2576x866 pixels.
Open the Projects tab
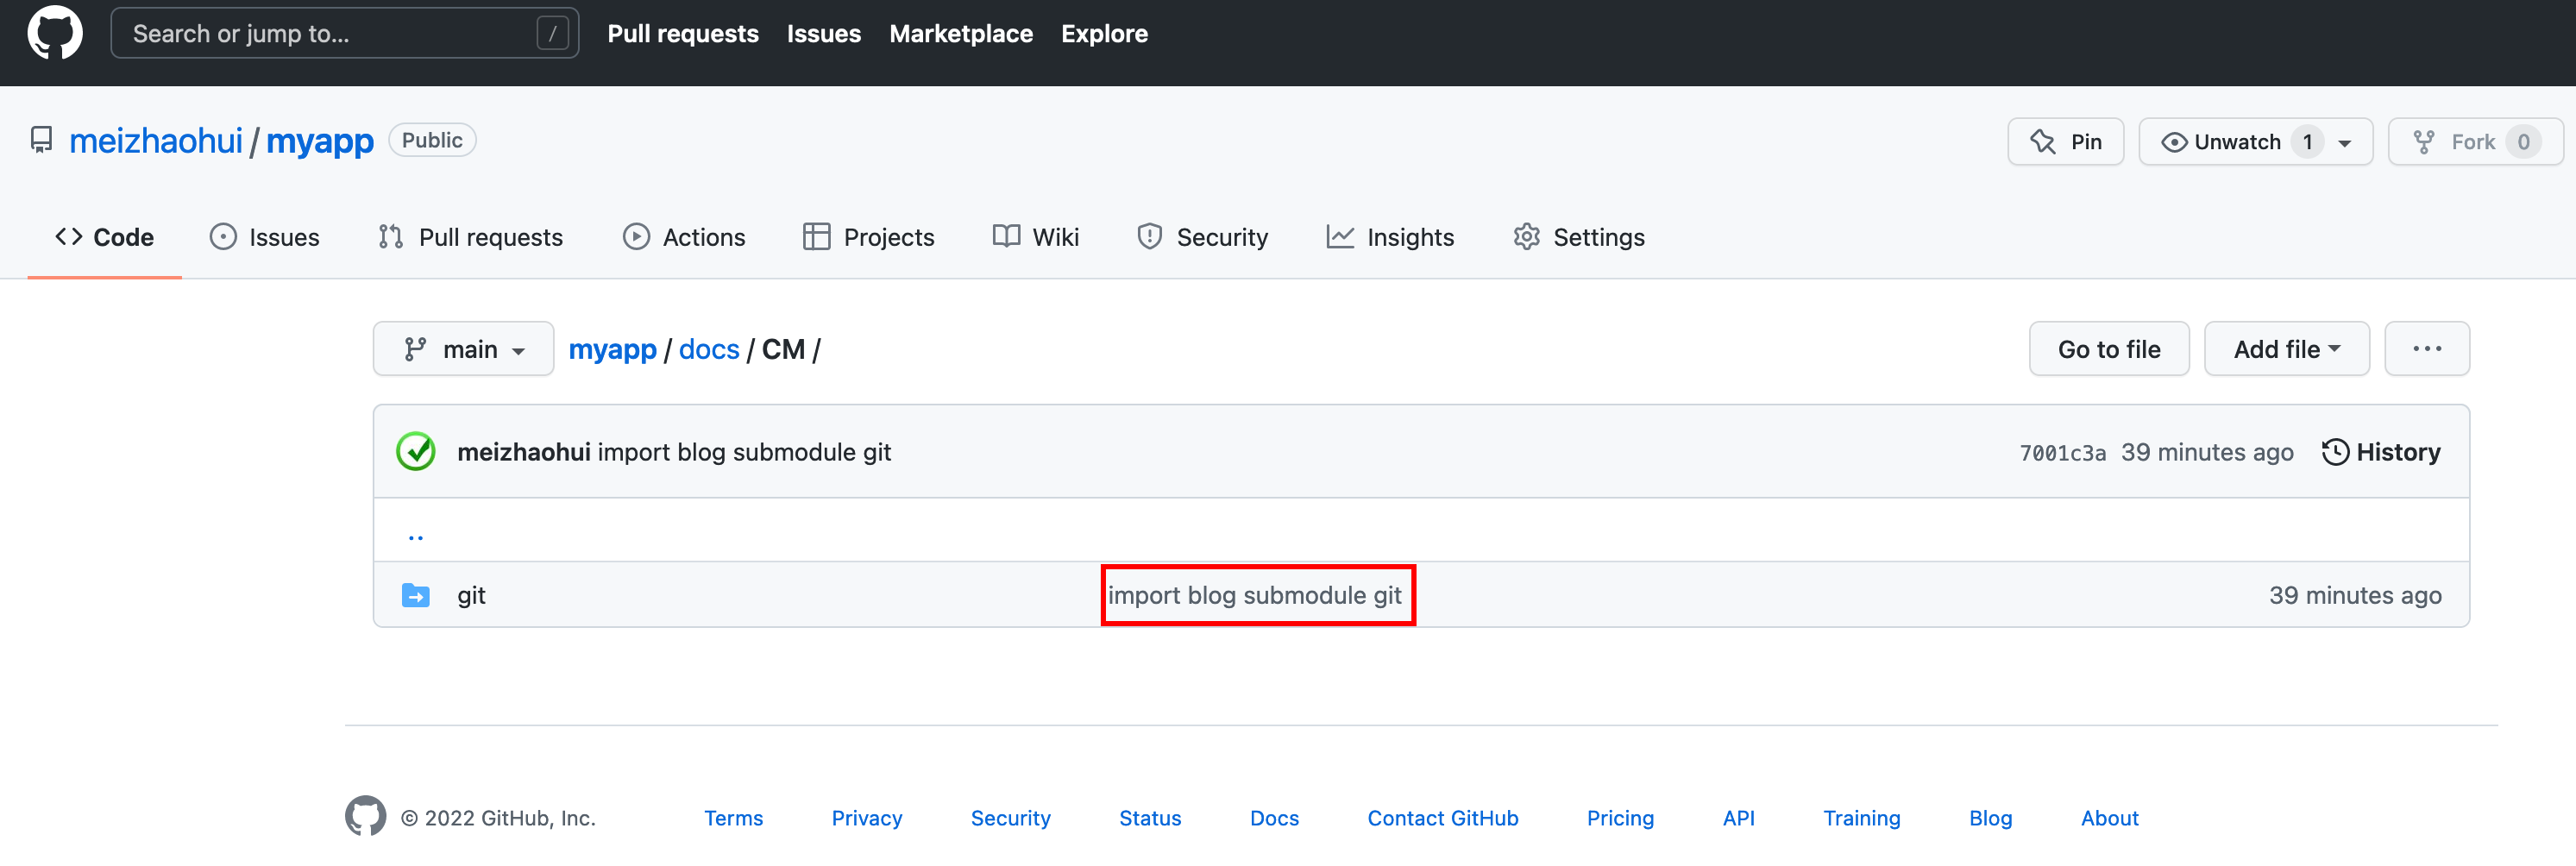[868, 237]
